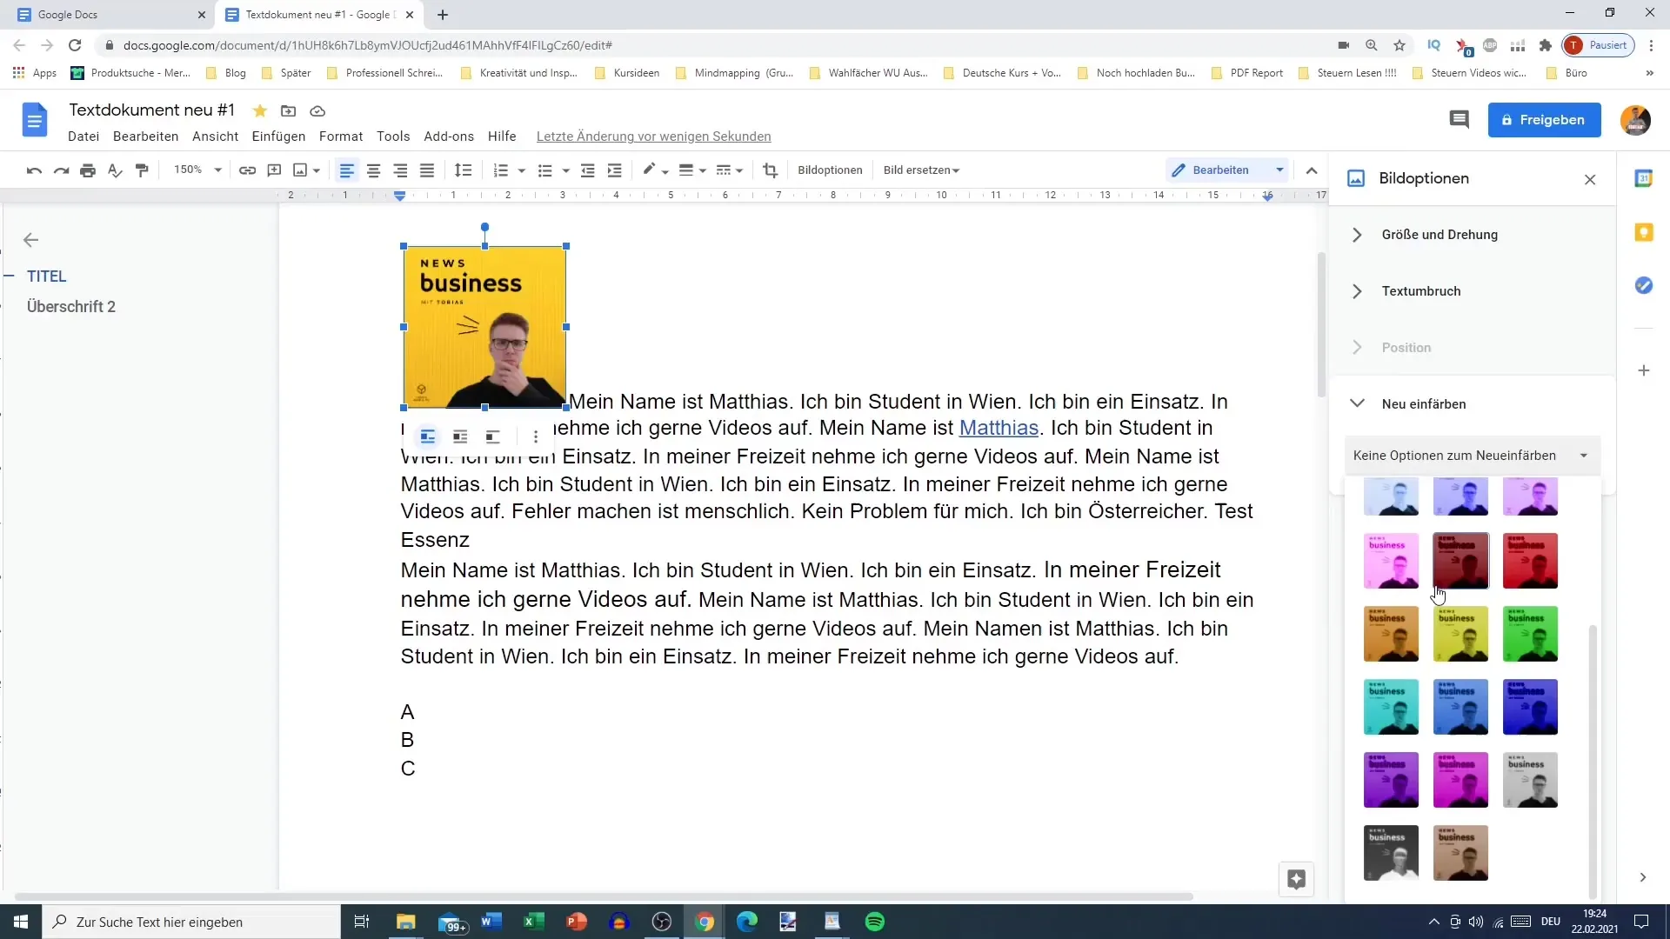Open the Einfügen menu in menubar
The width and height of the screenshot is (1670, 939).
pos(278,137)
